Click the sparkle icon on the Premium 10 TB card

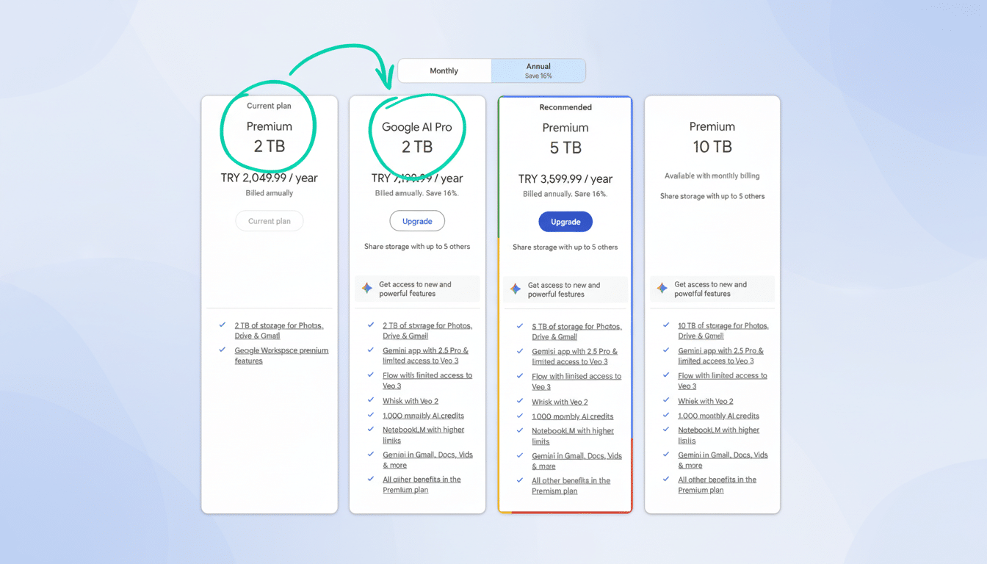662,288
